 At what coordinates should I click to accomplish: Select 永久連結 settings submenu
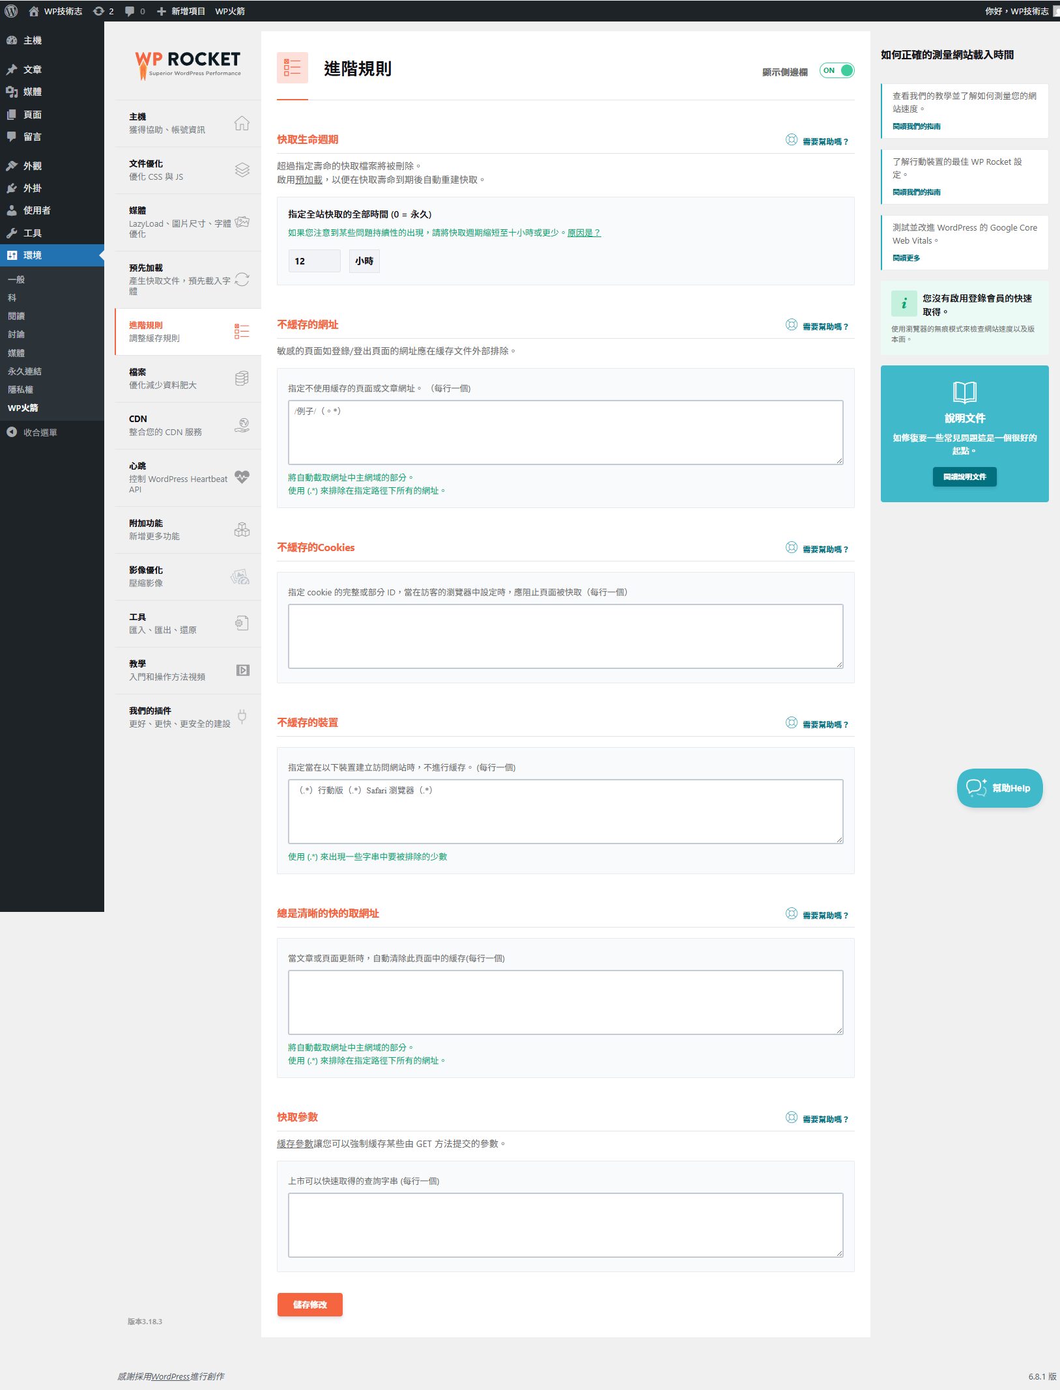tap(25, 371)
